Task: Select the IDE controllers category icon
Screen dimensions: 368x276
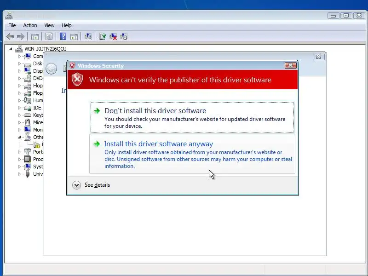Action: point(28,108)
